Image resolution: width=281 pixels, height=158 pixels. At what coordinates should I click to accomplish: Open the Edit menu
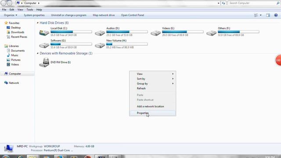pyautogui.click(x=12, y=10)
